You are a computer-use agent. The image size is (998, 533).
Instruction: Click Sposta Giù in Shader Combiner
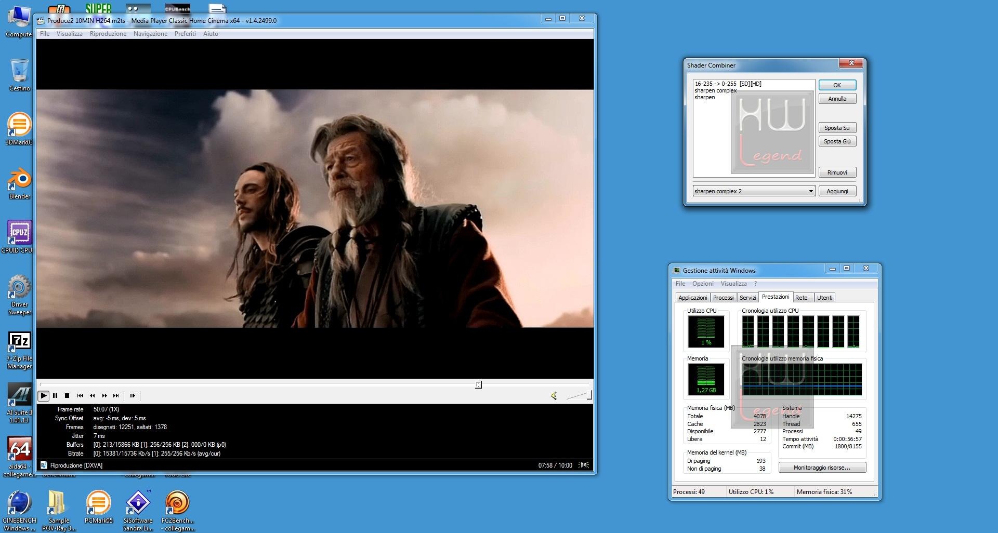(837, 141)
